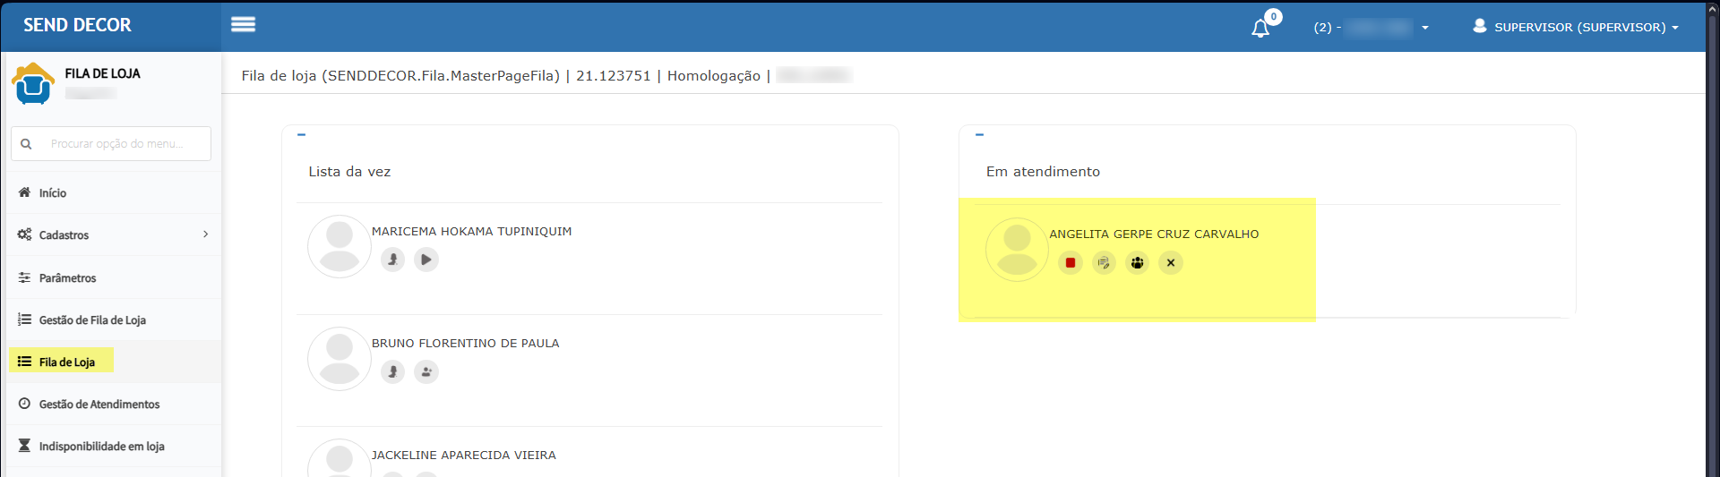This screenshot has height=477, width=1720.
Task: Toggle the hamburger sidebar menu
Action: (x=243, y=25)
